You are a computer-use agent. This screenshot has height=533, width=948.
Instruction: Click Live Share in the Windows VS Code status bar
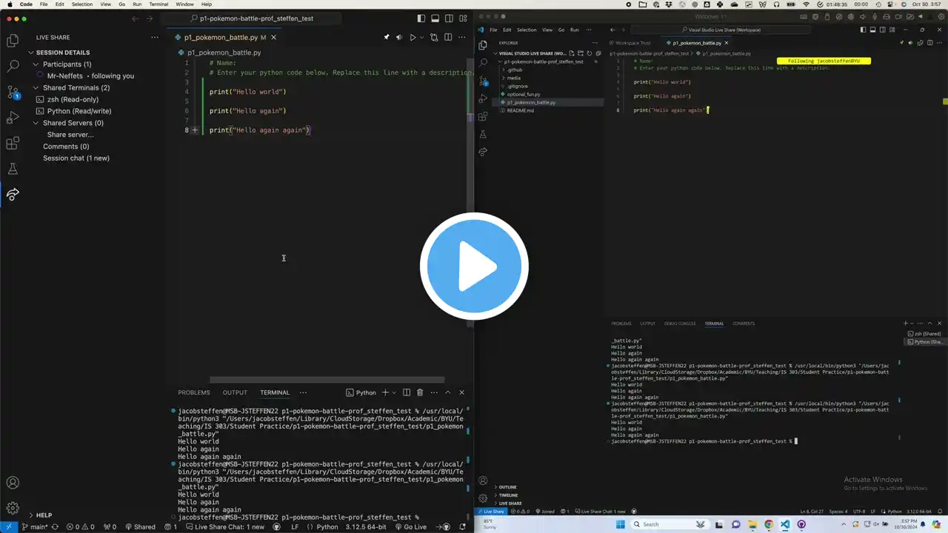tap(490, 512)
